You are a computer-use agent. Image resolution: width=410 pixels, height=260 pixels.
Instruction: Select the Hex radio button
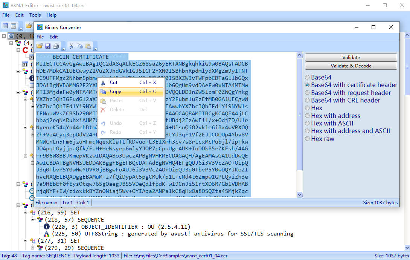(308, 108)
